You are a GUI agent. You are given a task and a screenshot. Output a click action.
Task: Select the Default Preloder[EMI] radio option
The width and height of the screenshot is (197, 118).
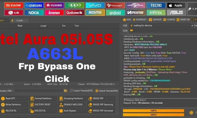click(97, 91)
